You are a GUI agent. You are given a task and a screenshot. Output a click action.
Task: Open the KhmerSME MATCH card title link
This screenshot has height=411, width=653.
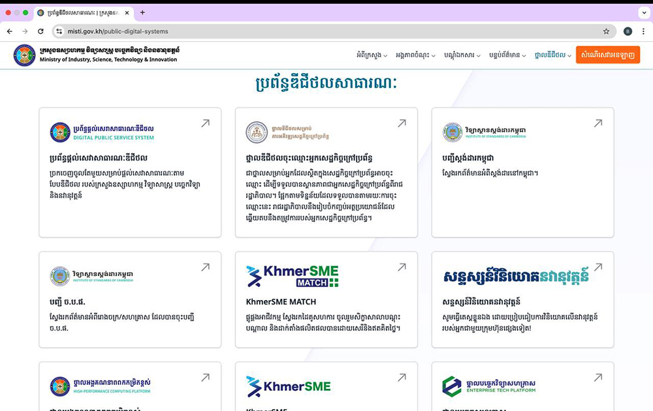coord(281,302)
